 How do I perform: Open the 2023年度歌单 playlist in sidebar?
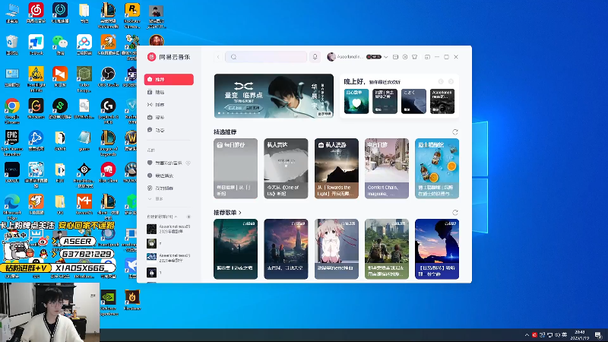[169, 229]
